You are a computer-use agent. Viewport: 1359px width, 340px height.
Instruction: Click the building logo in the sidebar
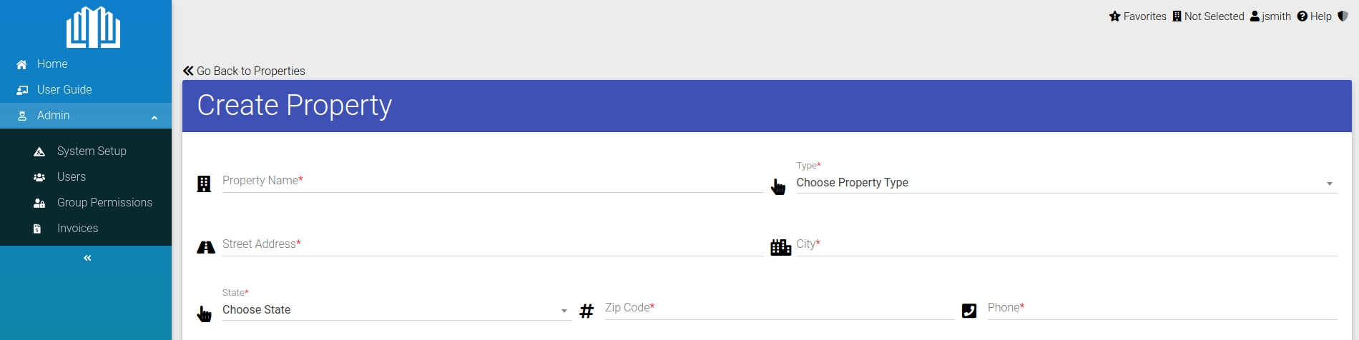click(93, 27)
